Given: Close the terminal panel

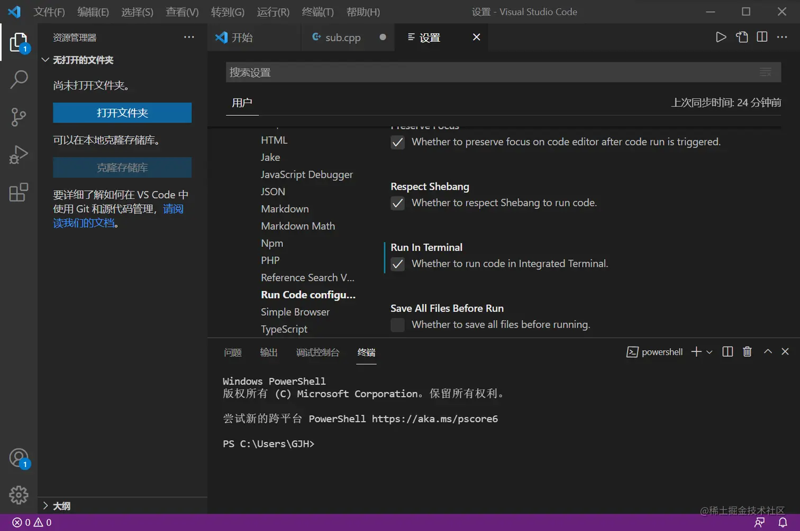Looking at the screenshot, I should click(x=785, y=352).
